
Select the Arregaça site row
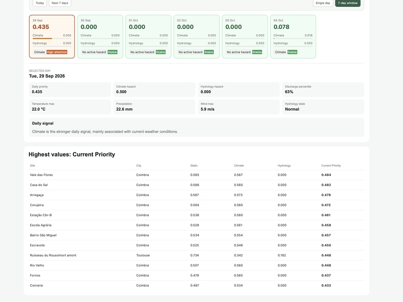coord(197,195)
